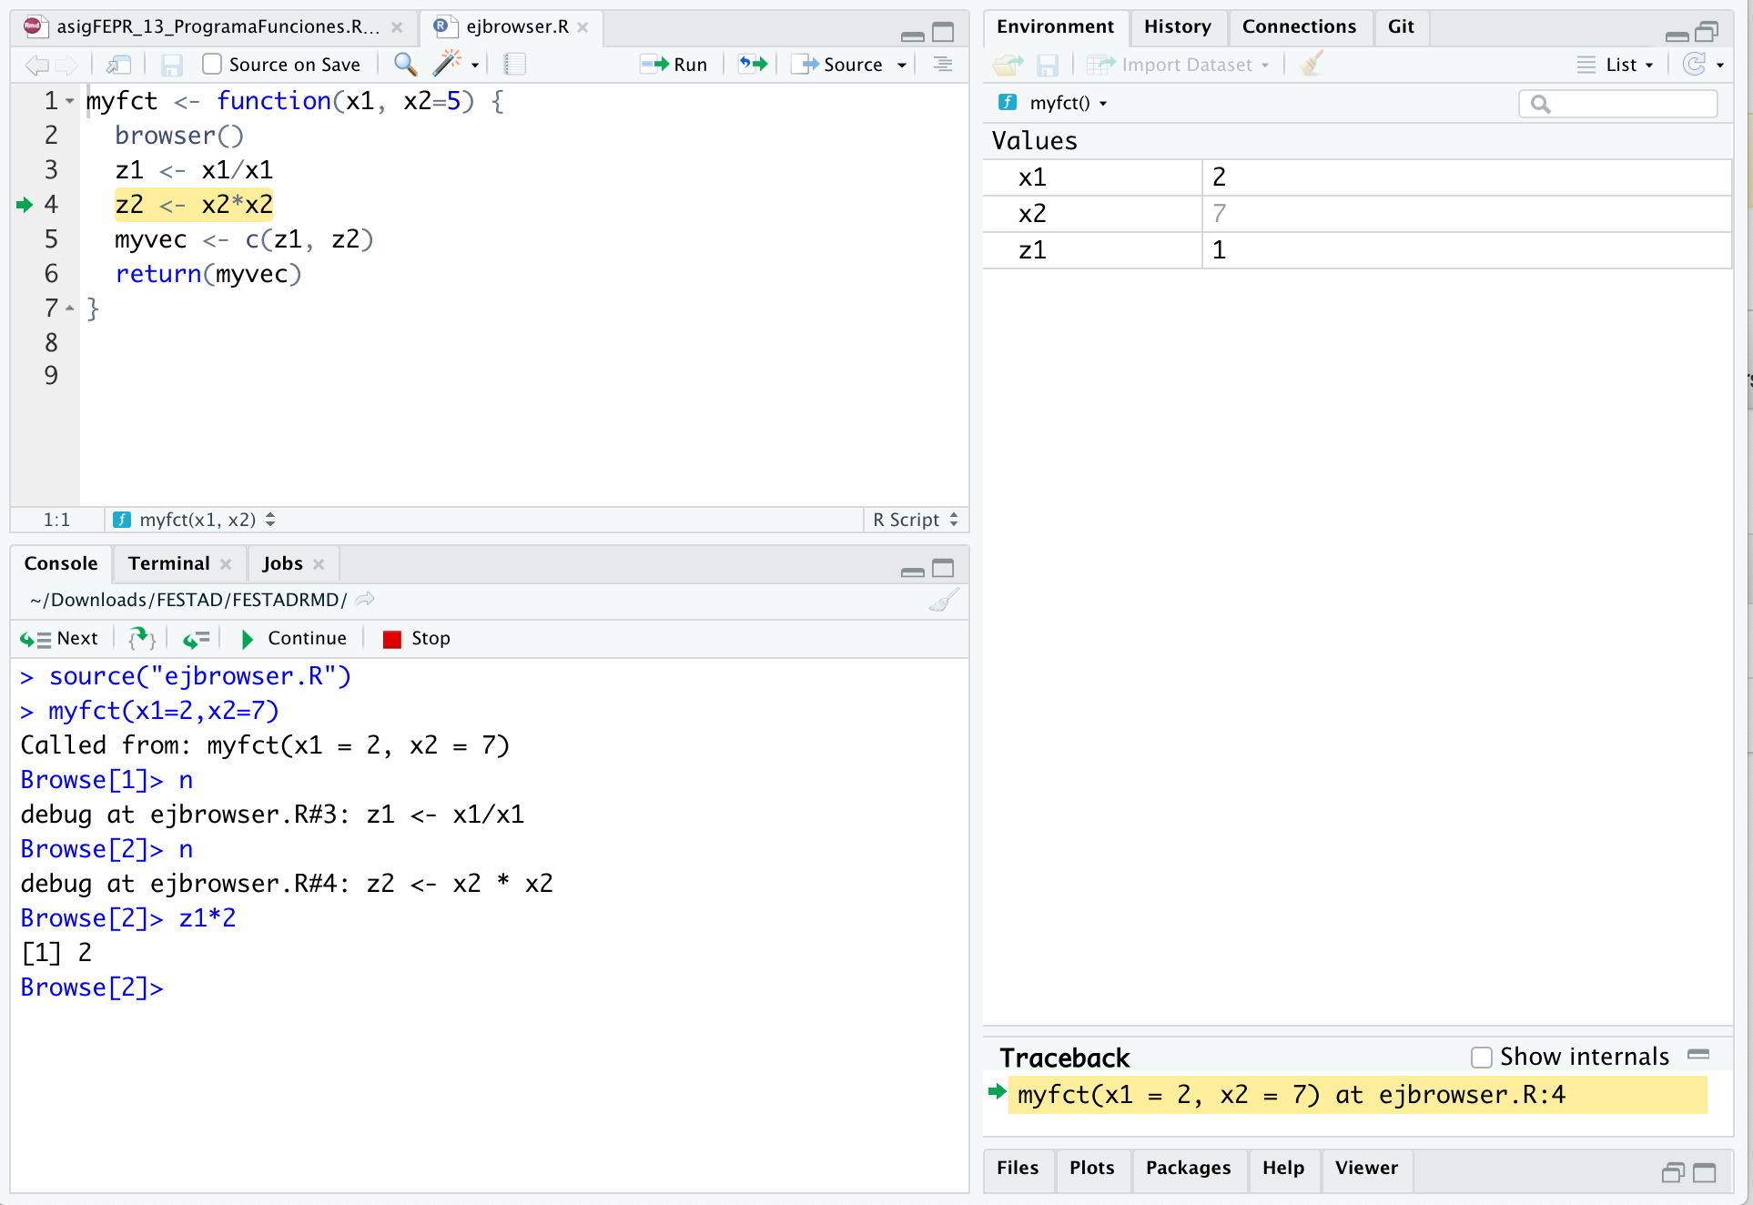The width and height of the screenshot is (1753, 1205).
Task: Open the Connections tab
Action: coord(1299,26)
